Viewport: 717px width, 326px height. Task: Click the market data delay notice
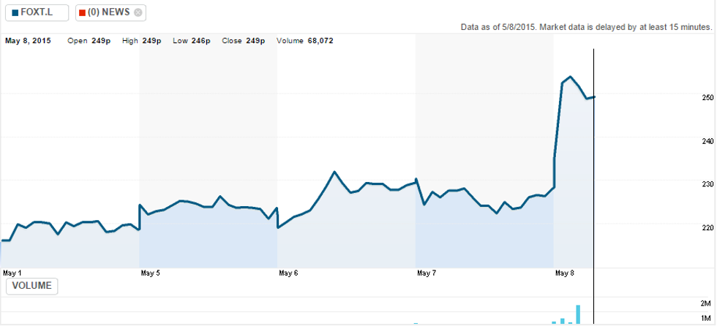pos(587,27)
